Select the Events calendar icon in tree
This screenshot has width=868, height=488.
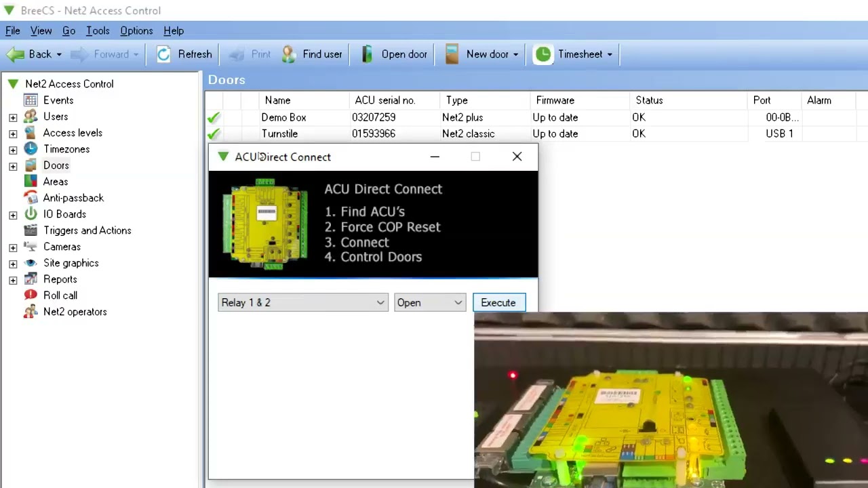click(31, 100)
